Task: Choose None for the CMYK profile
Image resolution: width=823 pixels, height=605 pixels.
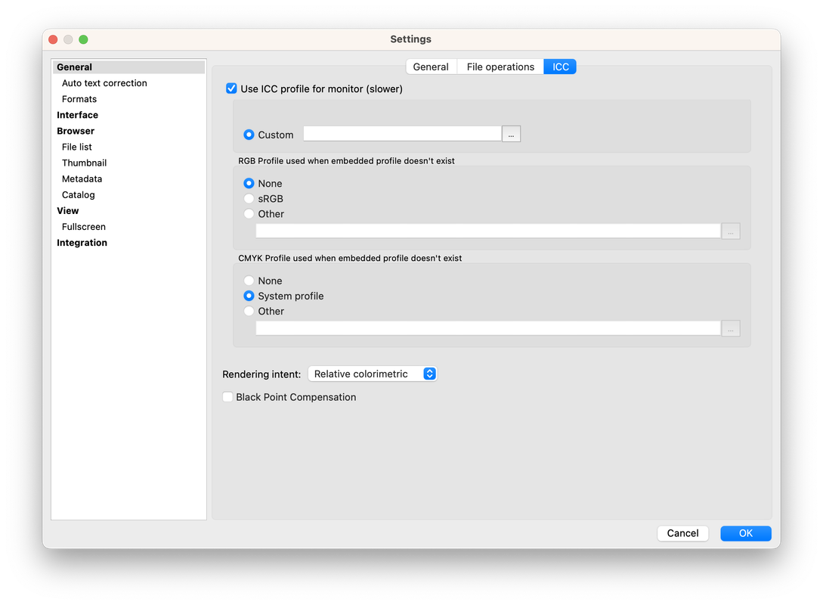Action: pyautogui.click(x=249, y=281)
